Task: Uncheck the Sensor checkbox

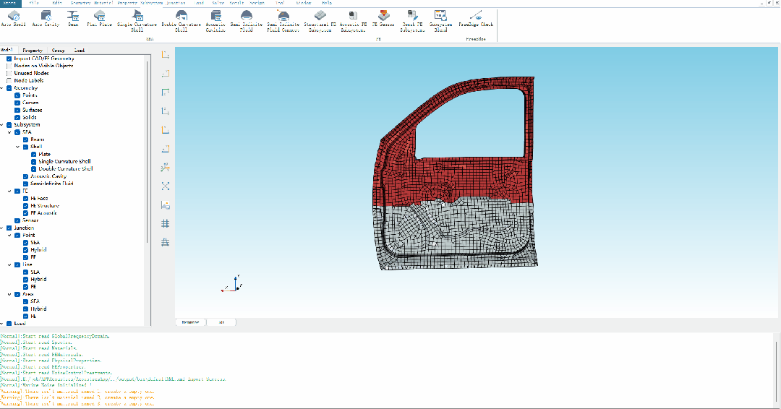Action: (x=17, y=220)
